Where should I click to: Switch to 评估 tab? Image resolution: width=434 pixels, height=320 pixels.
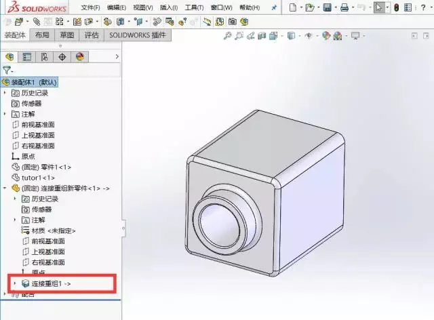pyautogui.click(x=92, y=35)
